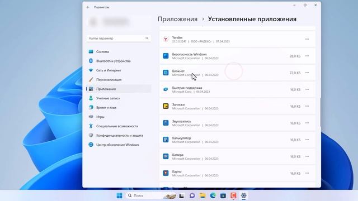Click the Блокнот app name
This screenshot has width=358, height=201.
pyautogui.click(x=178, y=71)
